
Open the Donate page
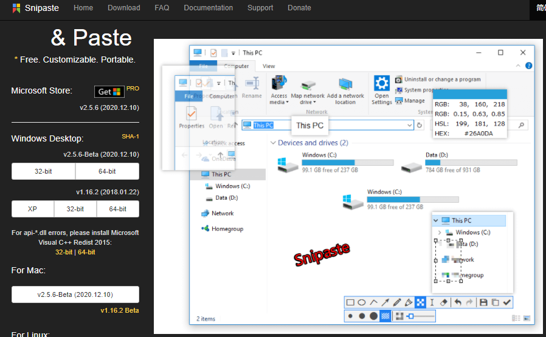point(299,8)
